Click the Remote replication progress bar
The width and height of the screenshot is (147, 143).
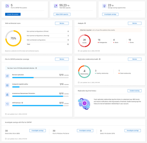(x=40, y=78)
